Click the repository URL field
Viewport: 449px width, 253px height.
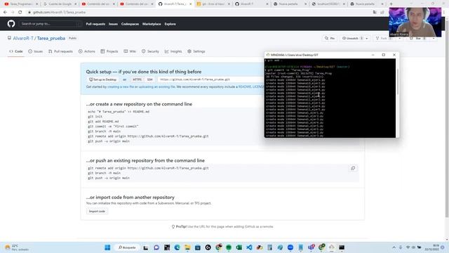pyautogui.click(x=210, y=79)
